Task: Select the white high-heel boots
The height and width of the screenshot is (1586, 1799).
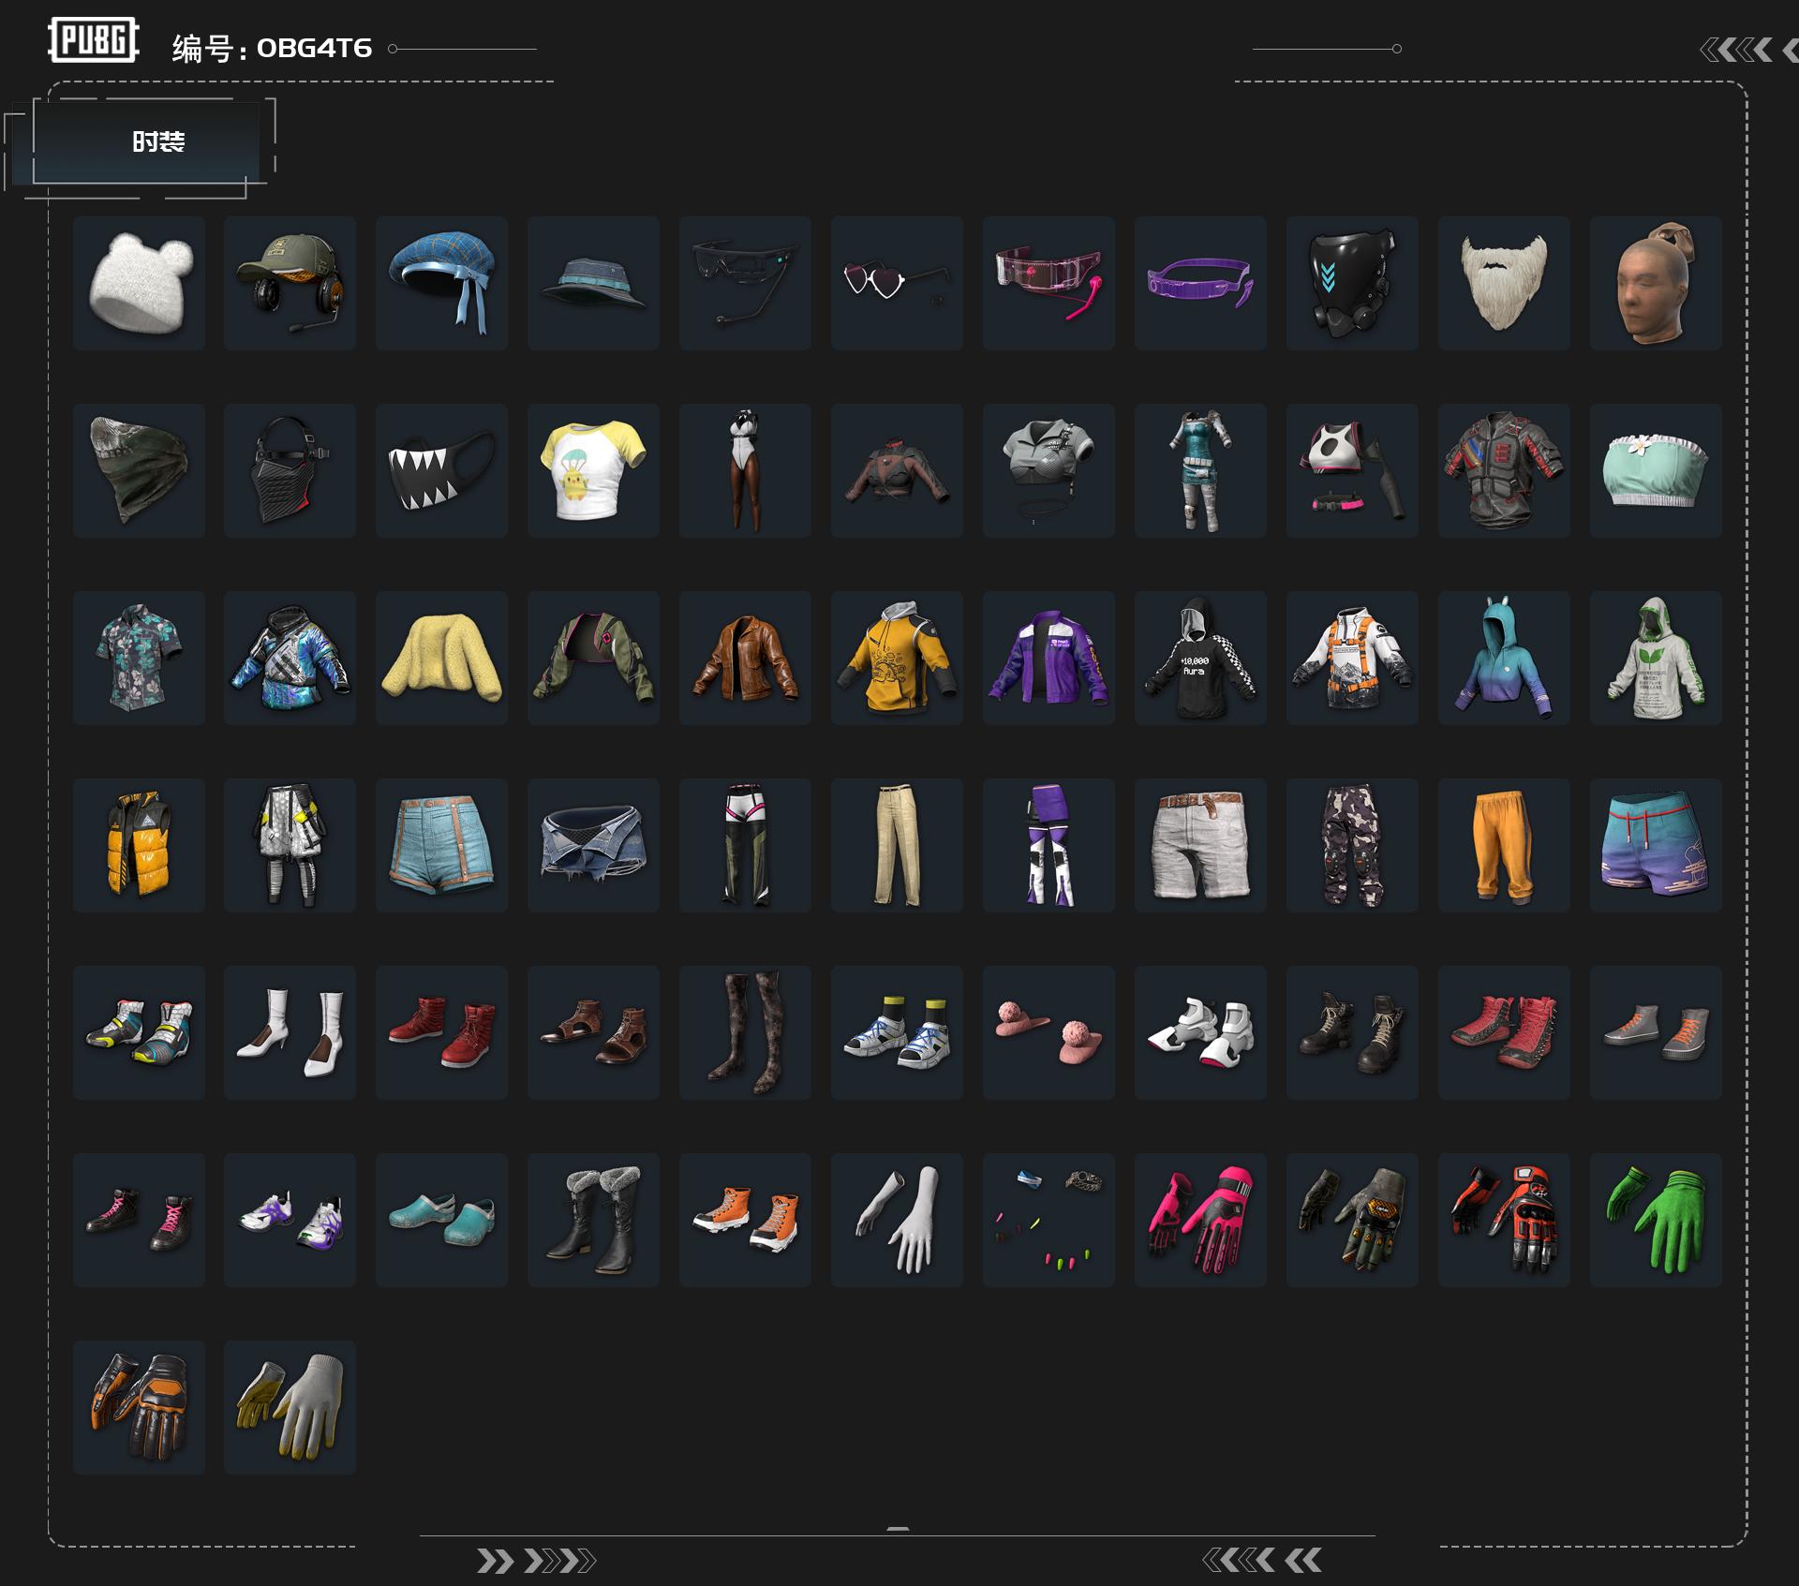Action: click(290, 1032)
